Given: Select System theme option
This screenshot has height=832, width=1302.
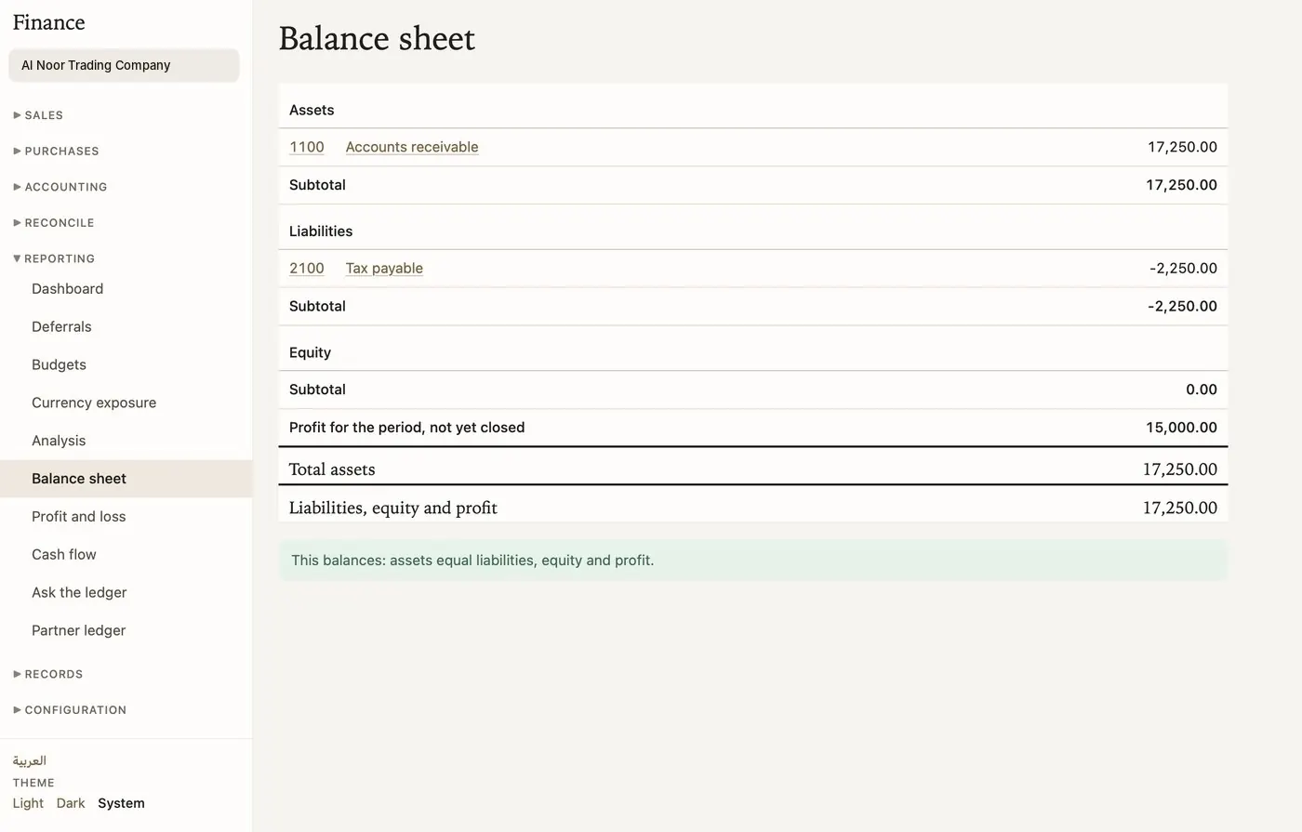Looking at the screenshot, I should point(121,803).
